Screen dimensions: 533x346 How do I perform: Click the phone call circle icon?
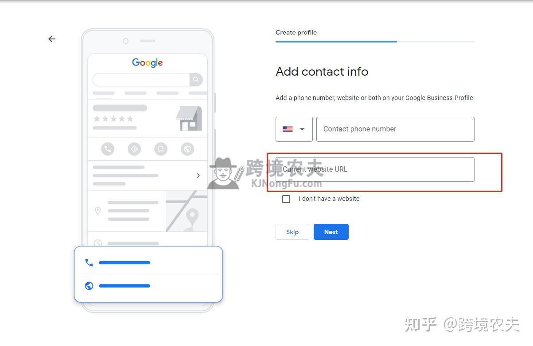pyautogui.click(x=108, y=149)
